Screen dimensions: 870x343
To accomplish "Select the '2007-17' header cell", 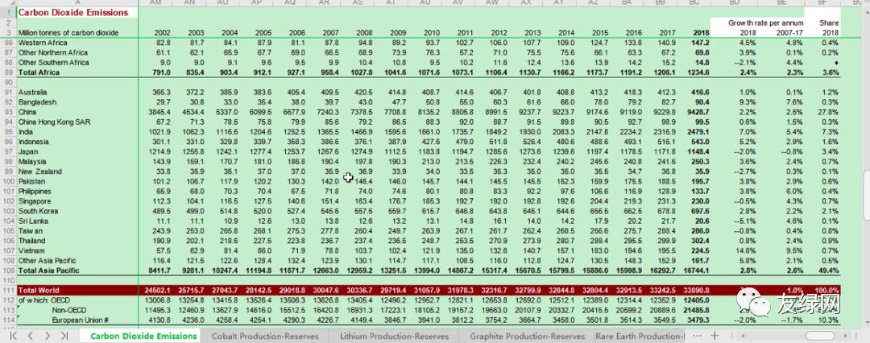I will coord(789,33).
